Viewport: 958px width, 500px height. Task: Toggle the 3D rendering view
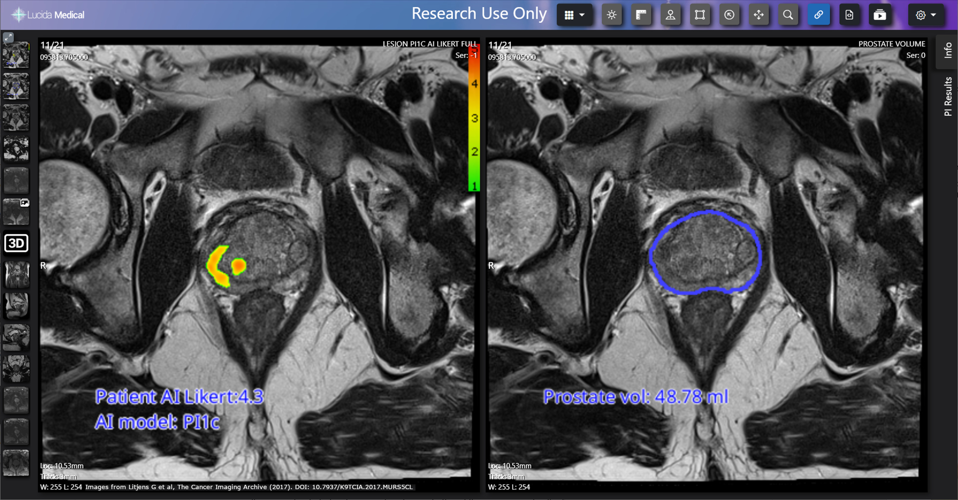point(16,243)
